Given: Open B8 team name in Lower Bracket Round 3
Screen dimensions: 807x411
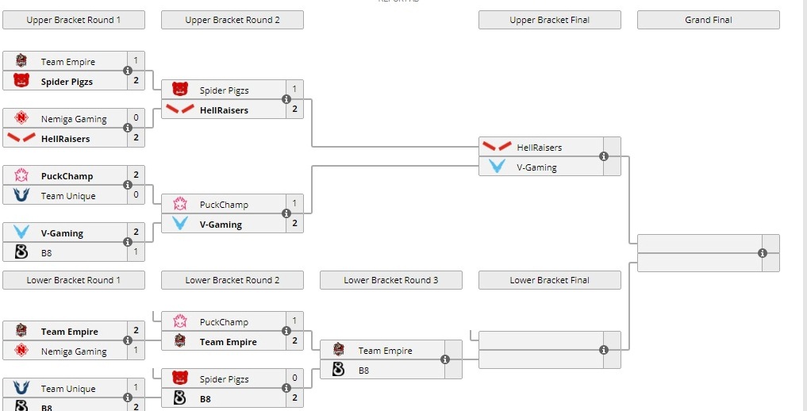Looking at the screenshot, I should pyautogui.click(x=363, y=370).
